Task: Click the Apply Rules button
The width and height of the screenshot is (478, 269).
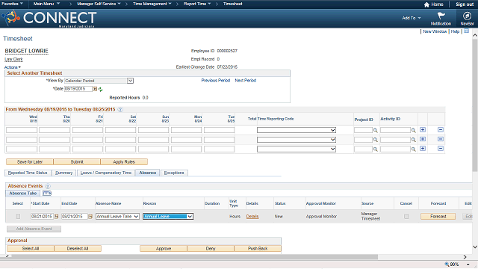Action: point(124,162)
